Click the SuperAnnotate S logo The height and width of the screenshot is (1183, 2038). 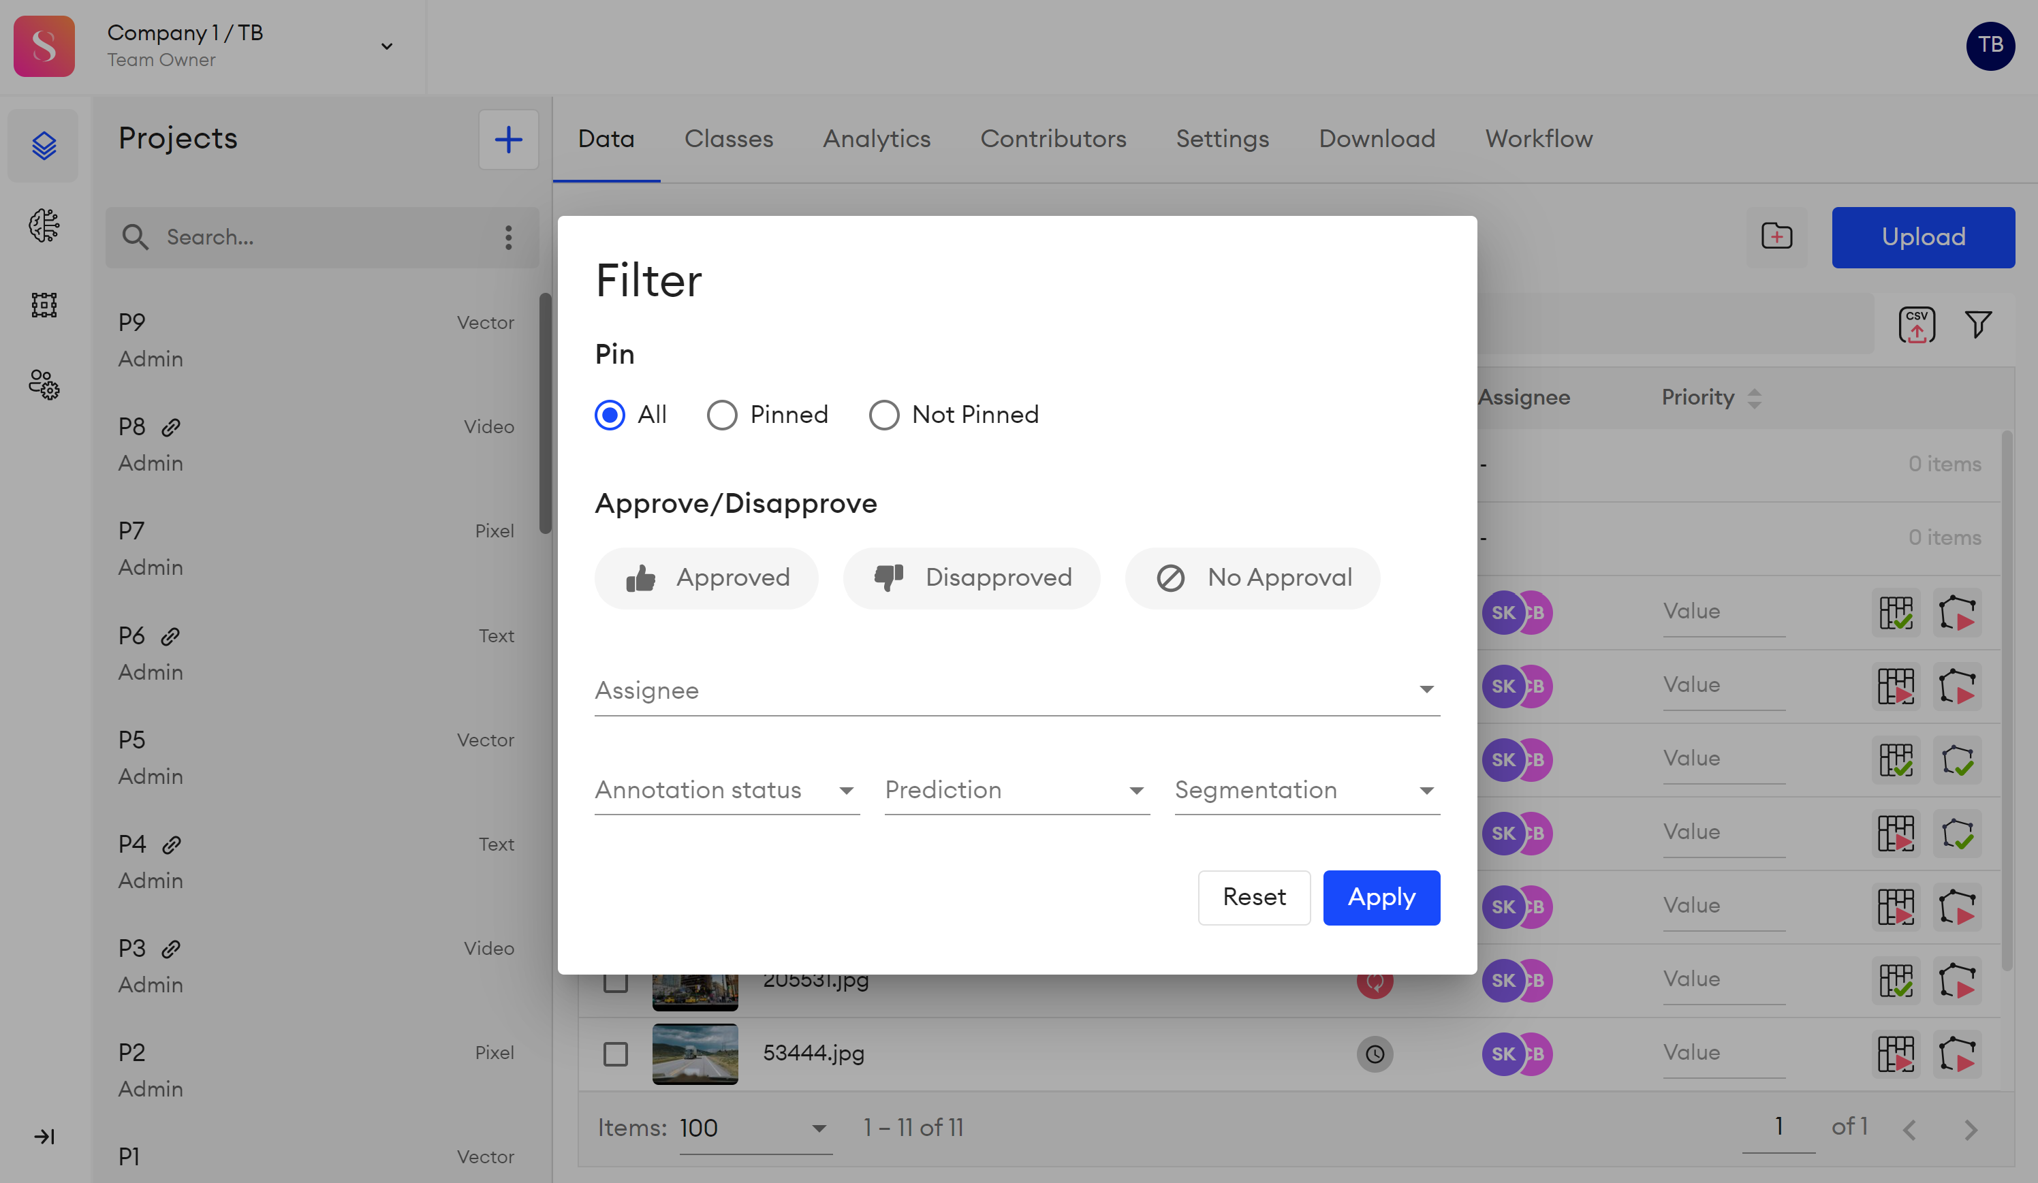(44, 46)
